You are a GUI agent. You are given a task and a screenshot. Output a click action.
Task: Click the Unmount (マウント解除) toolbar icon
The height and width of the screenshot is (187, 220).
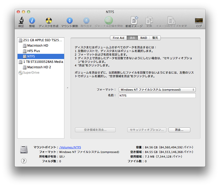point(69,21)
